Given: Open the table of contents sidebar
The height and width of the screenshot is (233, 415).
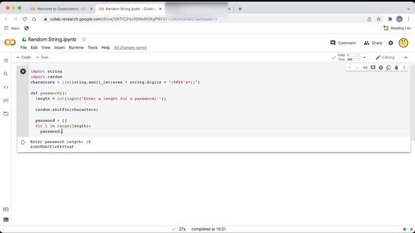Looking at the screenshot, I should [6, 61].
